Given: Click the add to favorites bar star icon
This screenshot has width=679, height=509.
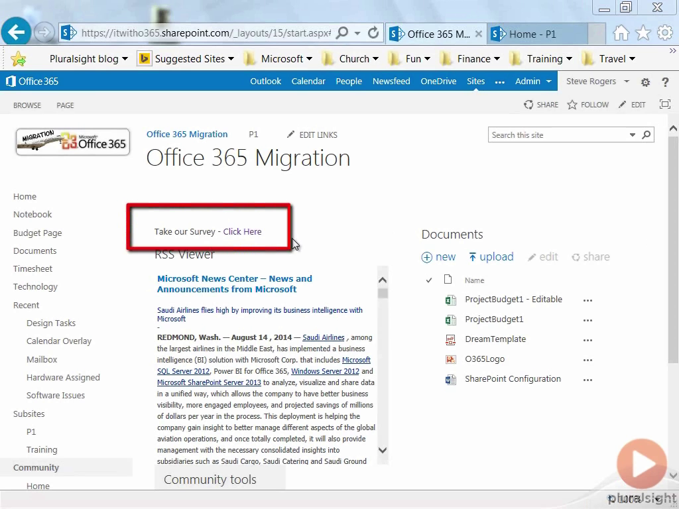Looking at the screenshot, I should point(18,58).
